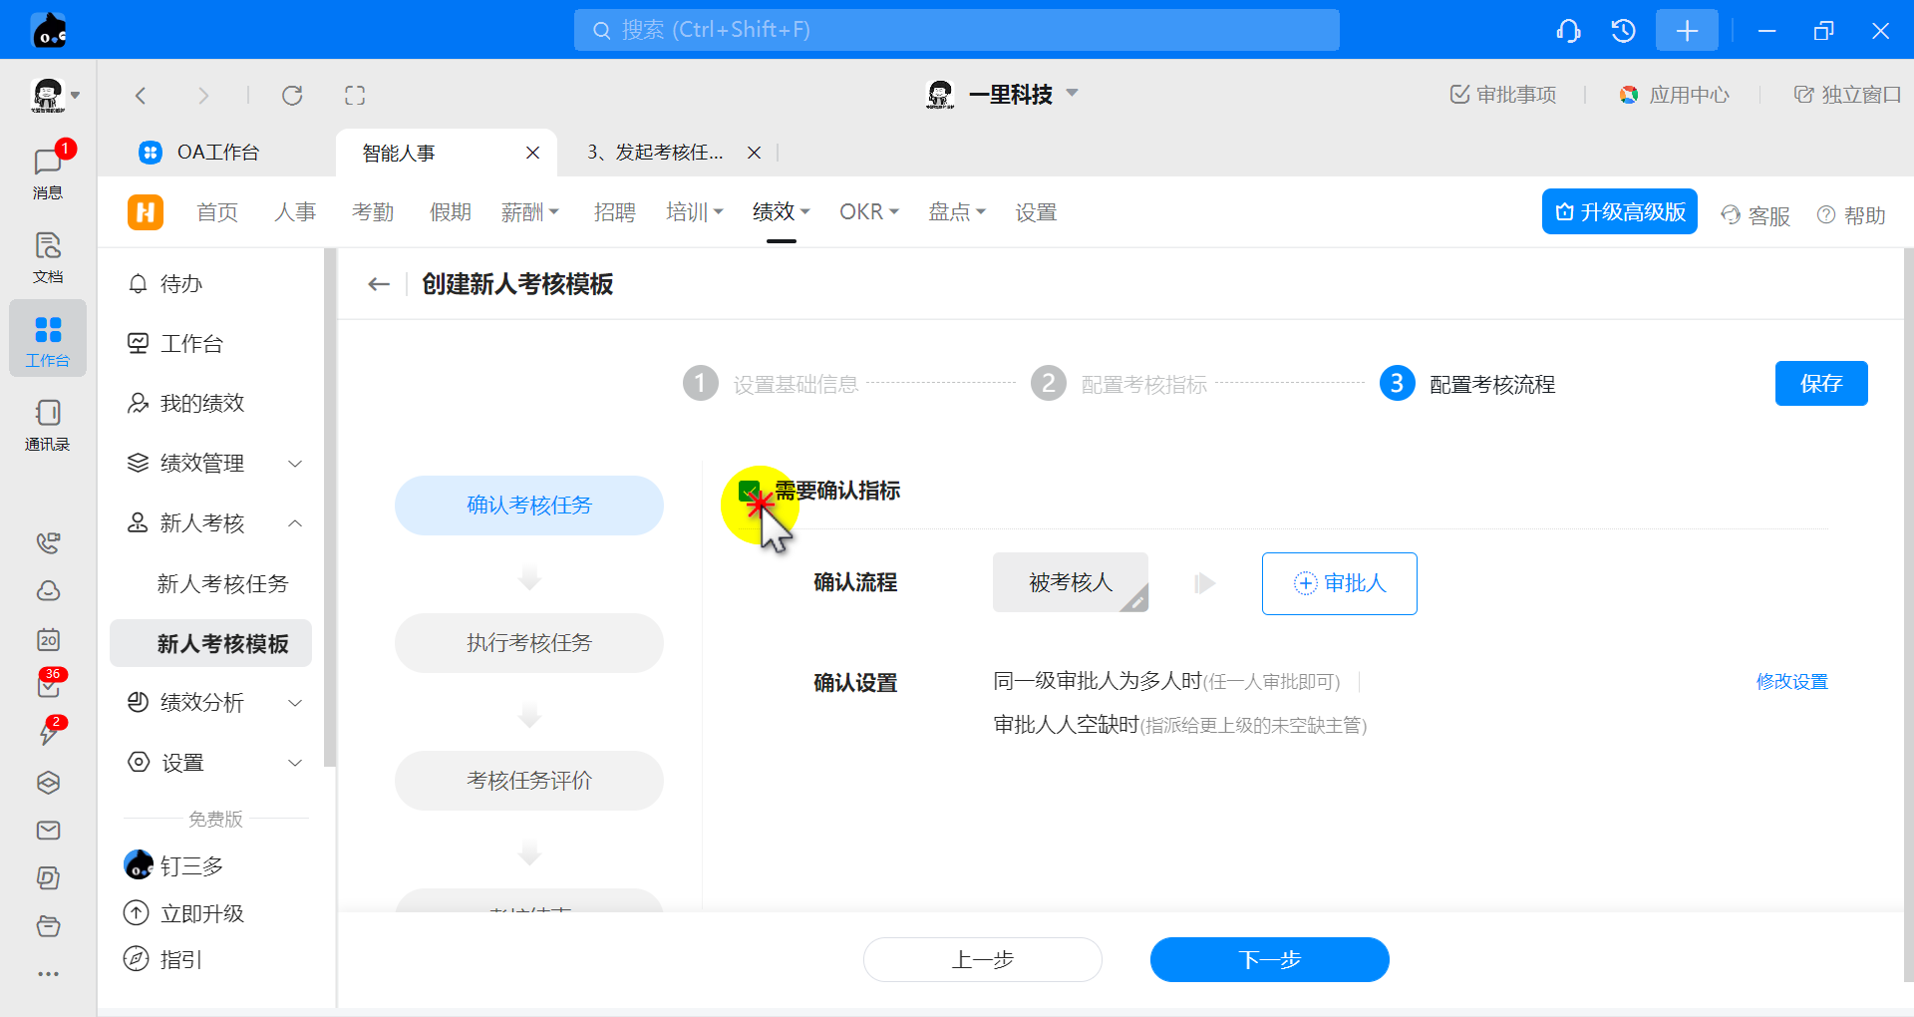Open the Documents icon in sidebar
The width and height of the screenshot is (1914, 1017).
[47, 255]
